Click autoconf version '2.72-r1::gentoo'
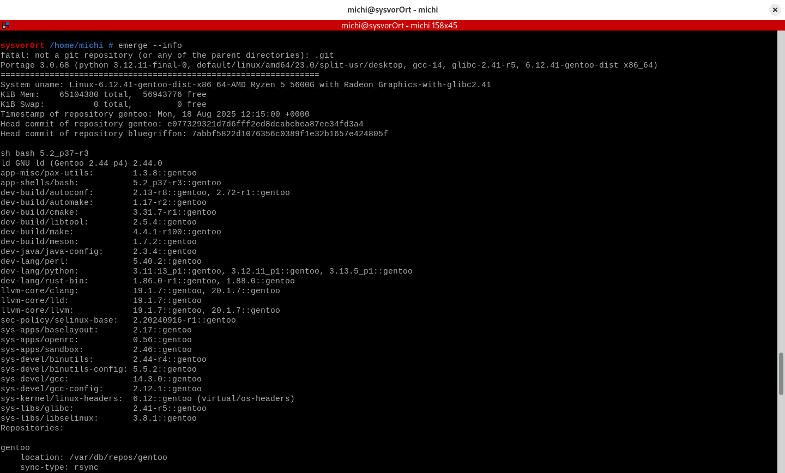The height and width of the screenshot is (473, 785). (x=253, y=193)
